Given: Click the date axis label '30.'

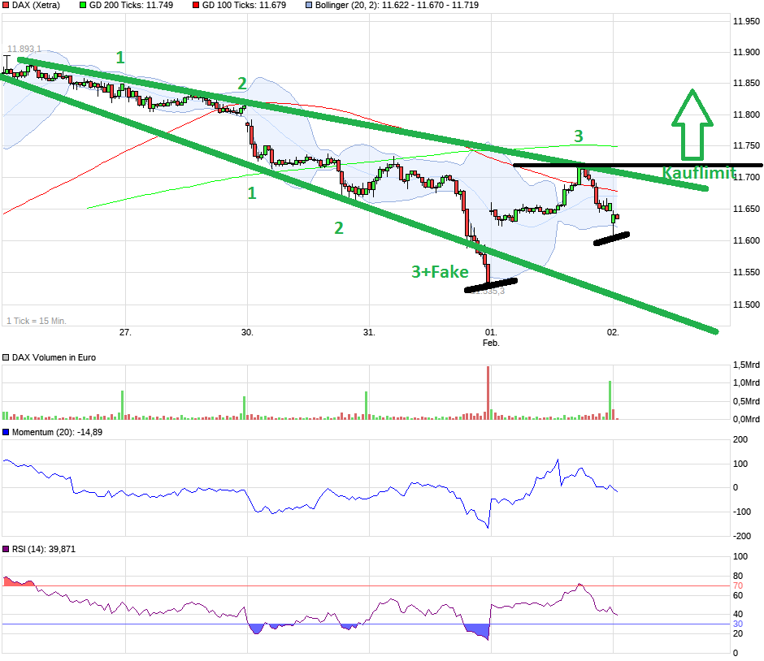Looking at the screenshot, I should click(x=247, y=332).
